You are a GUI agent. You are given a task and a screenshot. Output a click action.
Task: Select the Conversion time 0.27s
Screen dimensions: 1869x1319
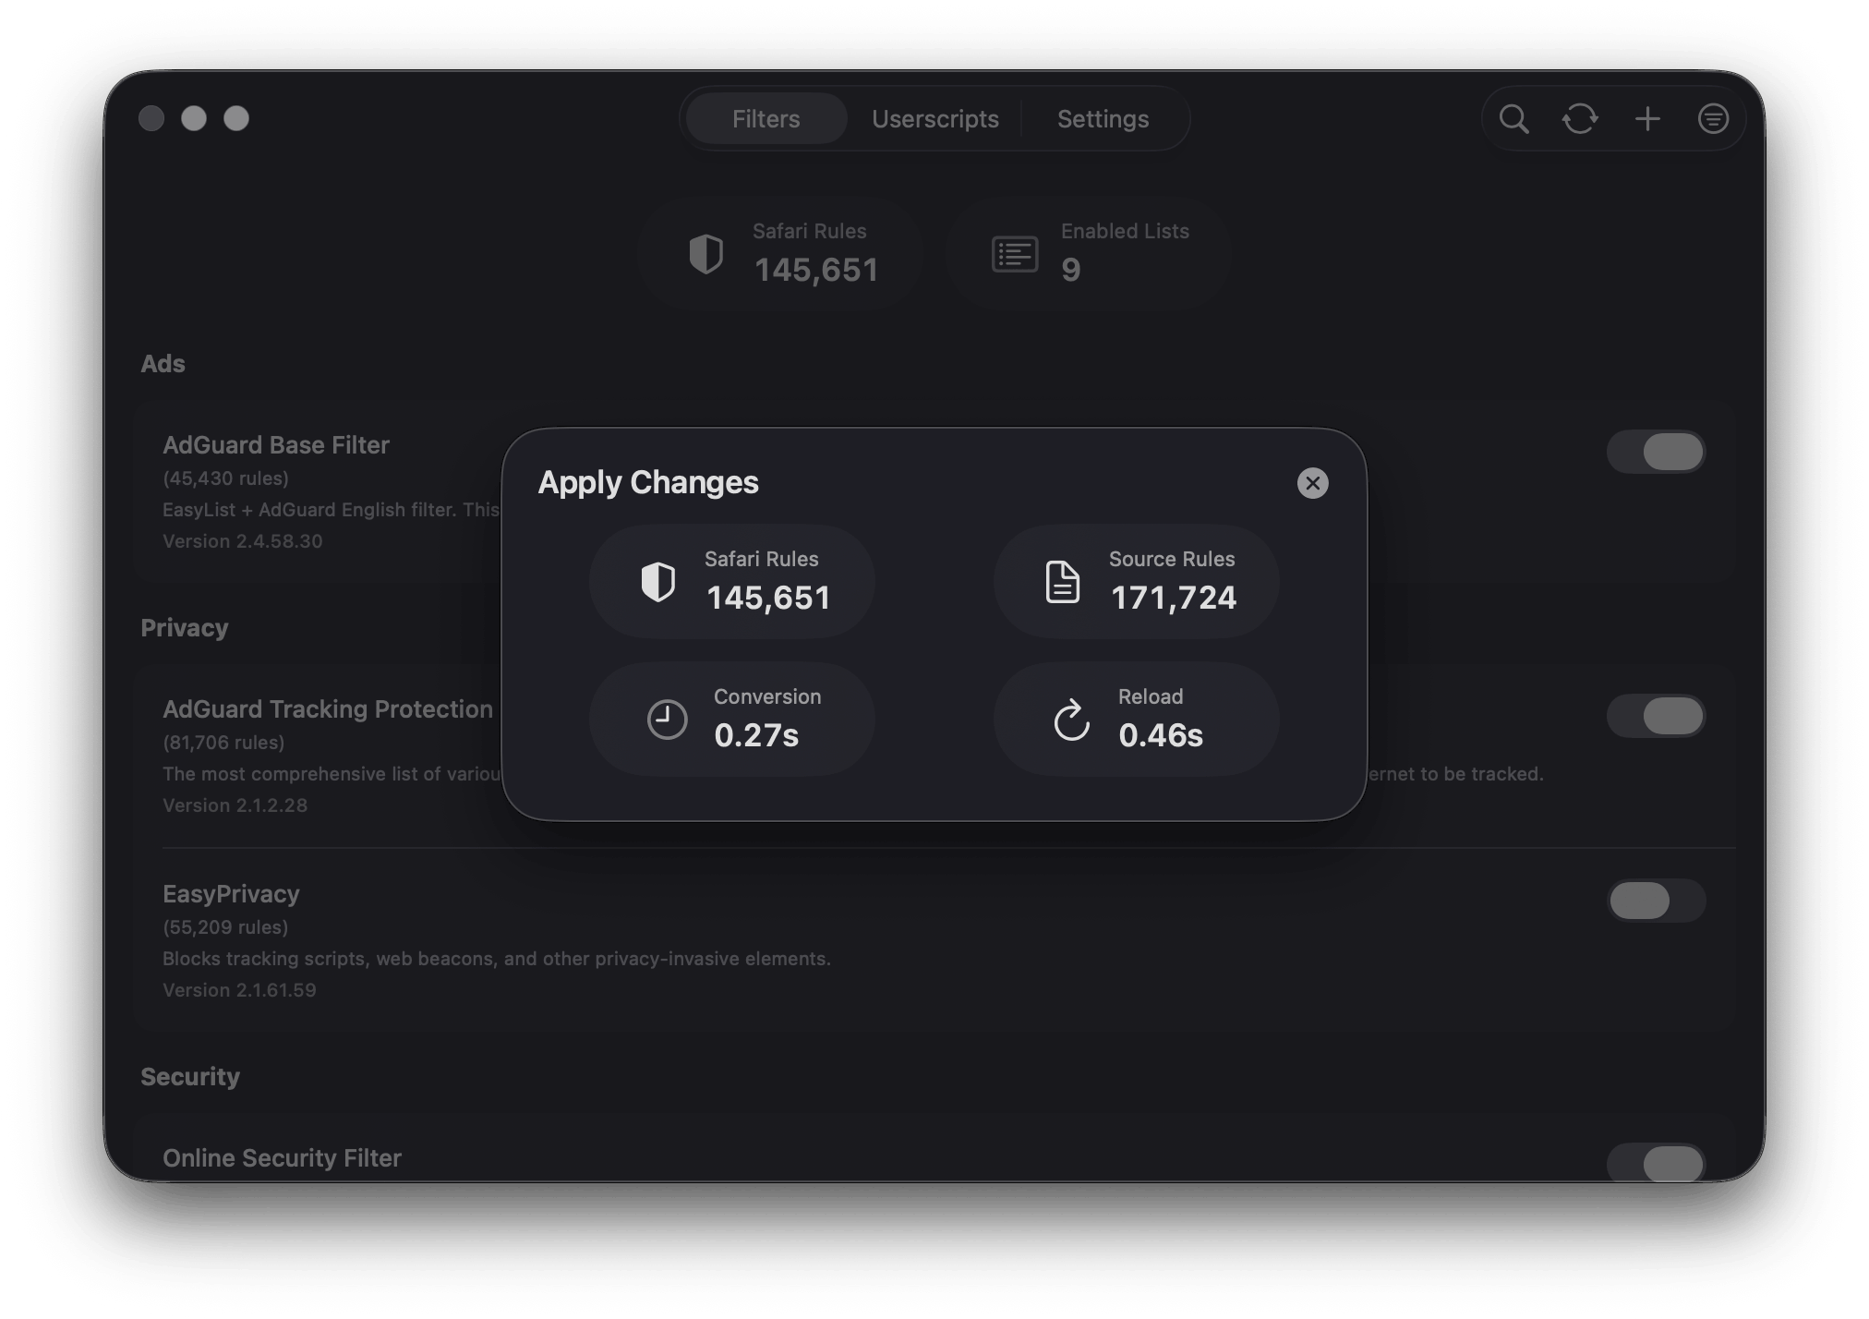point(756,735)
